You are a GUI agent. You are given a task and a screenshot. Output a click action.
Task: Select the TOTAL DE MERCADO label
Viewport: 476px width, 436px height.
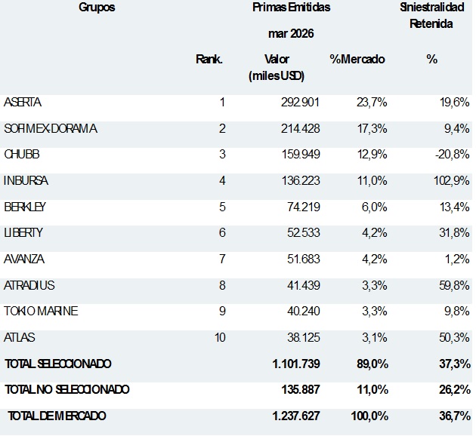57,416
